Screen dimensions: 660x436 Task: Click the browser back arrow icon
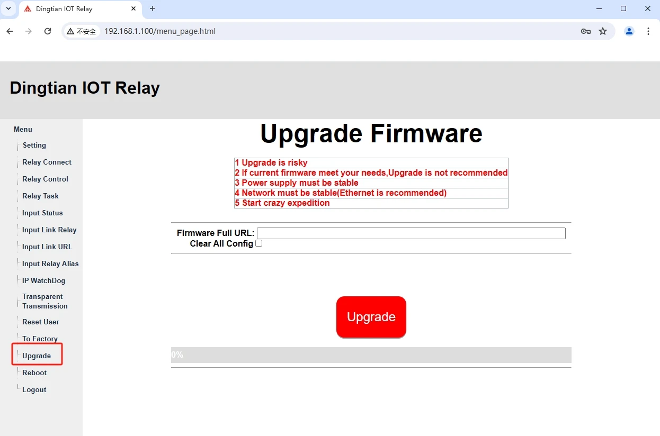tap(10, 31)
